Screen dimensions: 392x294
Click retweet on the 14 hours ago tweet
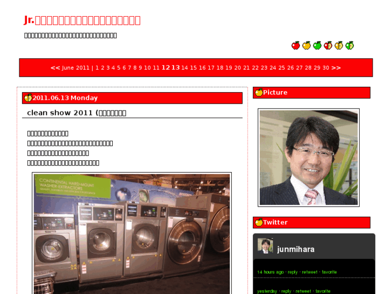click(310, 272)
